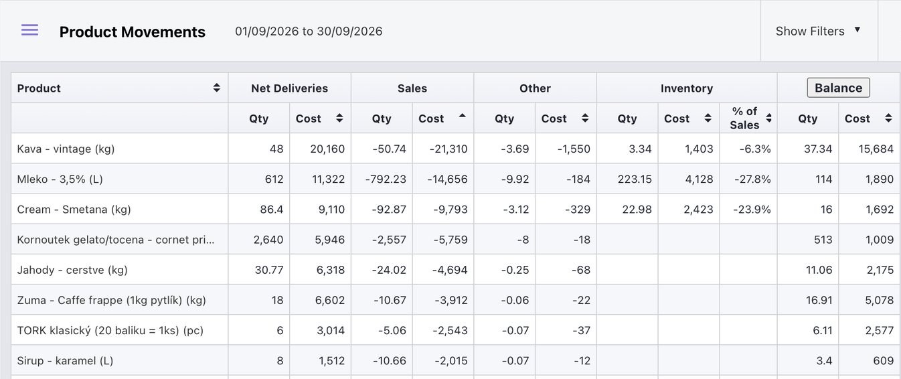Click the Balance button
This screenshot has height=379, width=901.
(x=838, y=88)
